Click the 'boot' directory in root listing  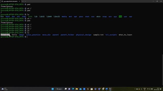8,17
